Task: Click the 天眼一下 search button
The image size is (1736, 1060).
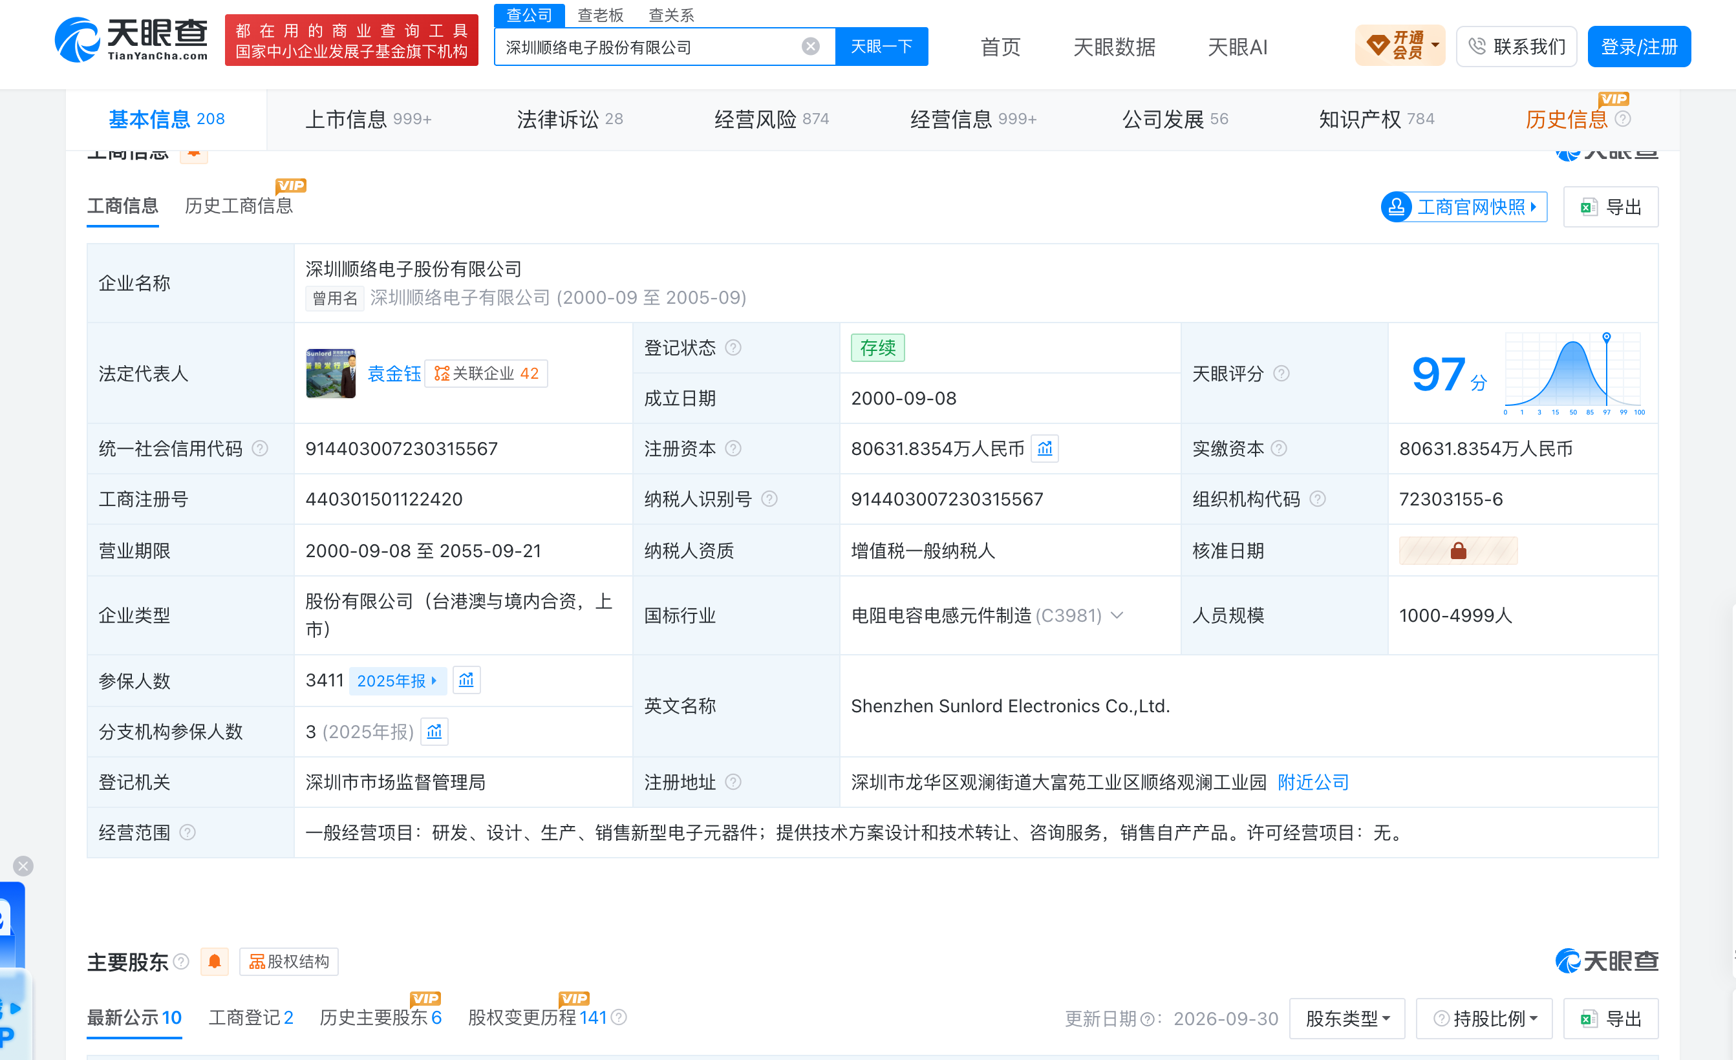Action: tap(881, 47)
